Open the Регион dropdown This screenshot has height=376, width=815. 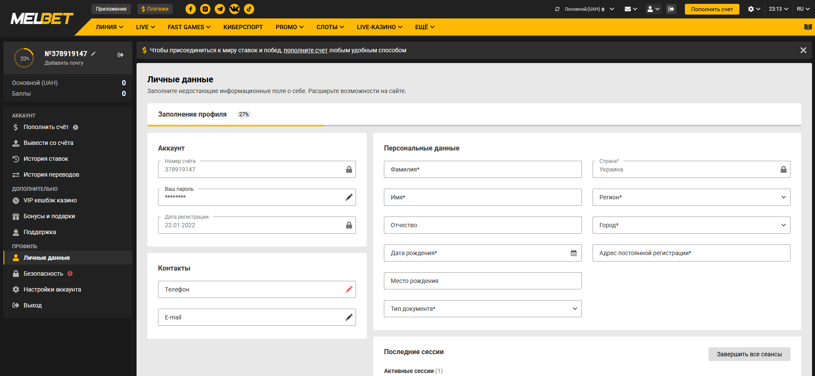(691, 197)
